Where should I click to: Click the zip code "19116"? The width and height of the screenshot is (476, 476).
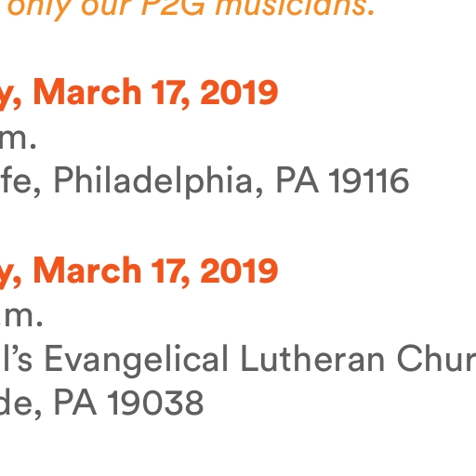[369, 180]
